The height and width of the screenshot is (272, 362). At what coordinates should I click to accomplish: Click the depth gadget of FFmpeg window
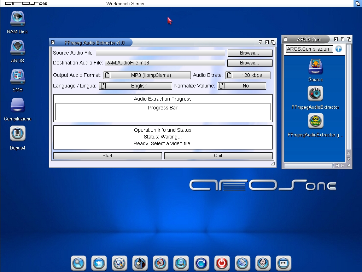tap(273, 42)
